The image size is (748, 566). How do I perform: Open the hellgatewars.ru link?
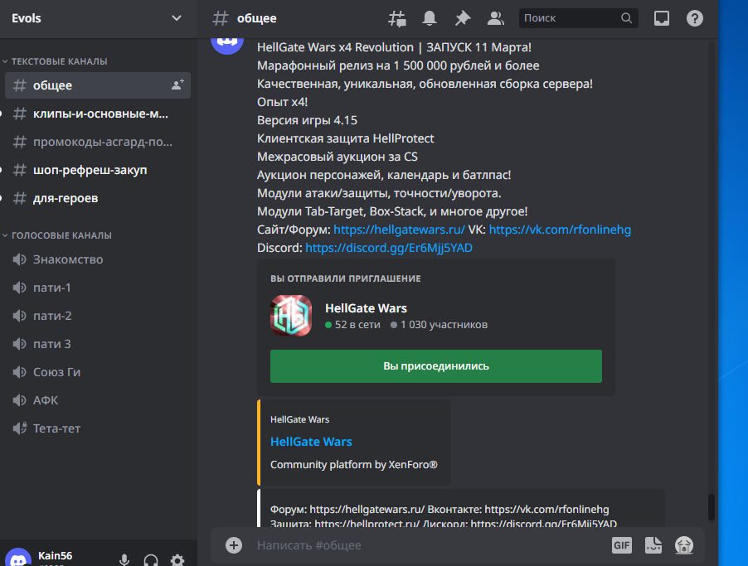[399, 230]
